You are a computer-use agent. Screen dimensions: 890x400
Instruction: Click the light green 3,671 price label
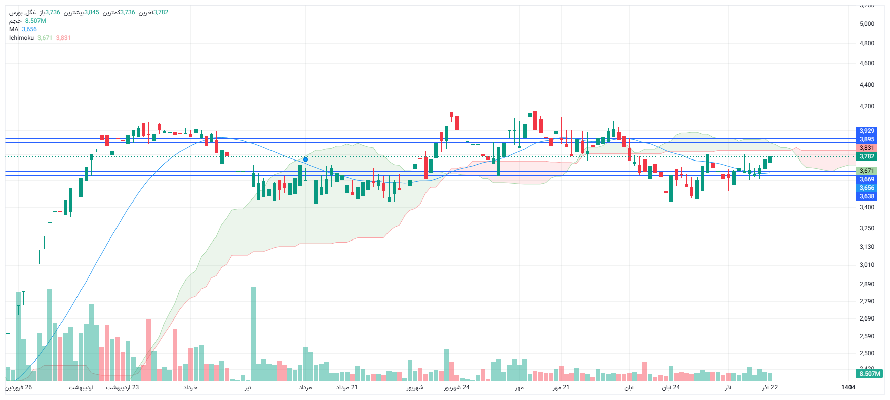click(867, 171)
